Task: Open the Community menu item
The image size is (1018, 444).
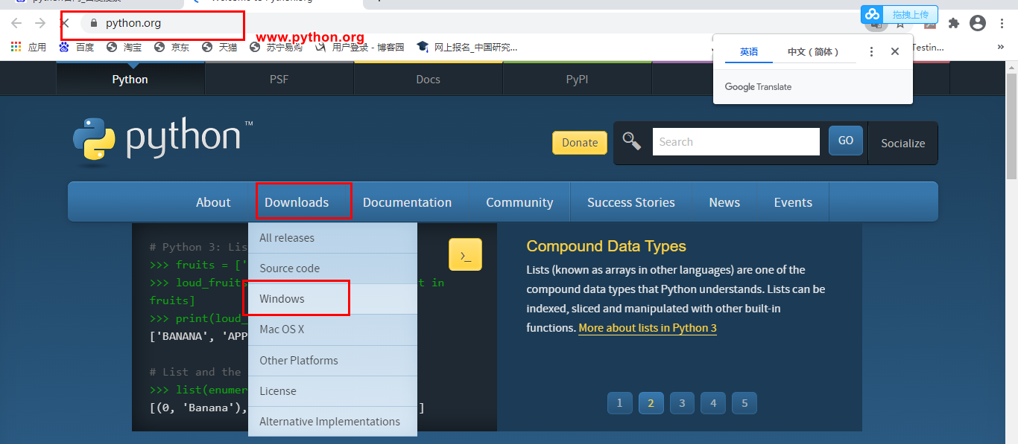Action: pyautogui.click(x=519, y=202)
